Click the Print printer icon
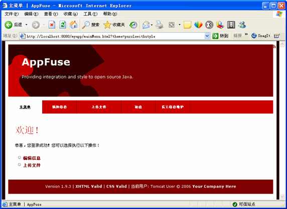 [x=160, y=25]
